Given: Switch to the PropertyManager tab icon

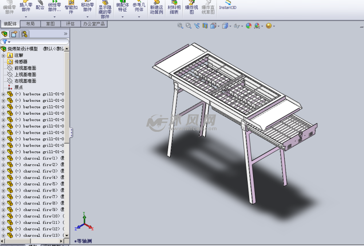Looking at the screenshot, I should pyautogui.click(x=14, y=34).
